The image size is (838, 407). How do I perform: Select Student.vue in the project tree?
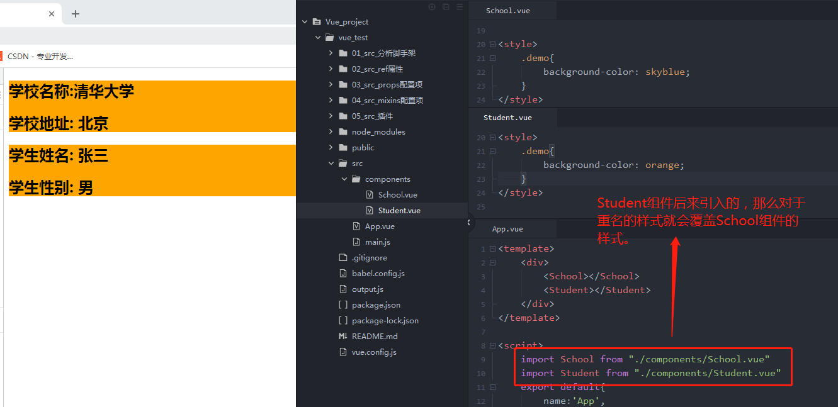pos(399,211)
